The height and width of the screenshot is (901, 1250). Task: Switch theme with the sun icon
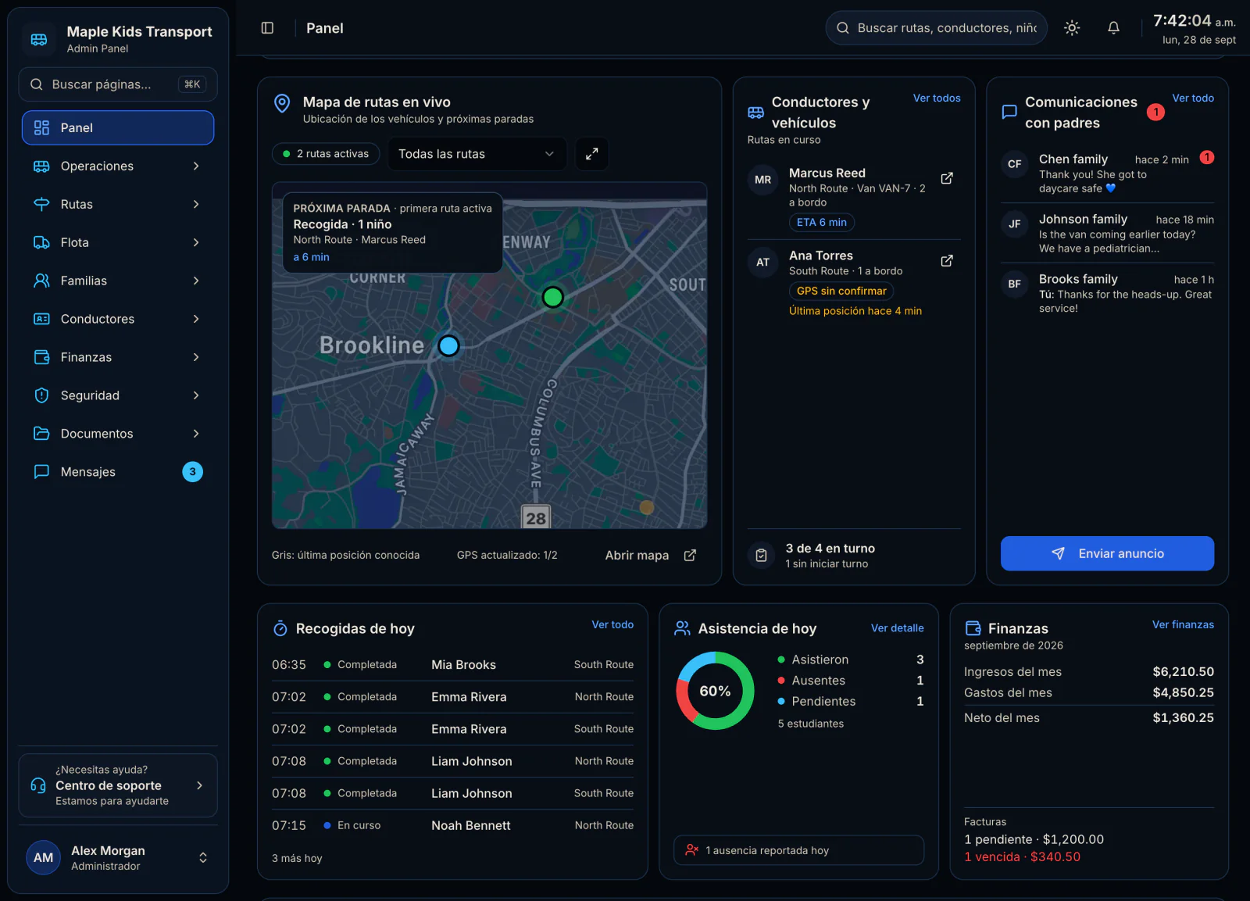(1072, 28)
